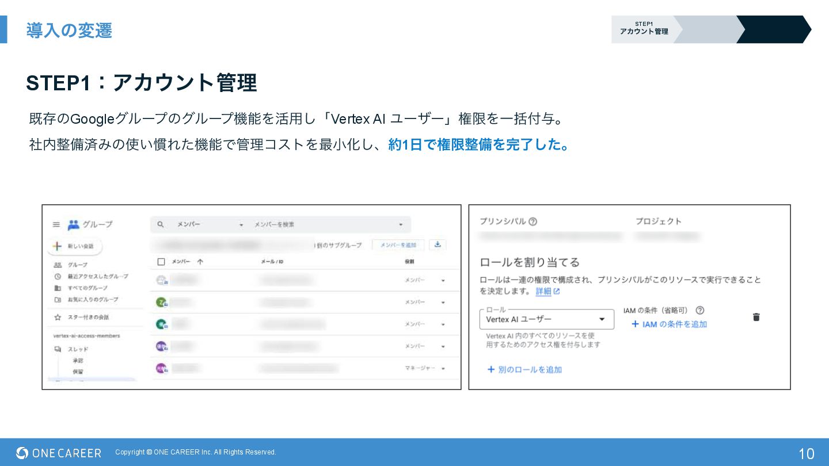Image resolution: width=829 pixels, height=466 pixels.
Task: Tick the select-all members checkbox
Action: pyautogui.click(x=161, y=262)
